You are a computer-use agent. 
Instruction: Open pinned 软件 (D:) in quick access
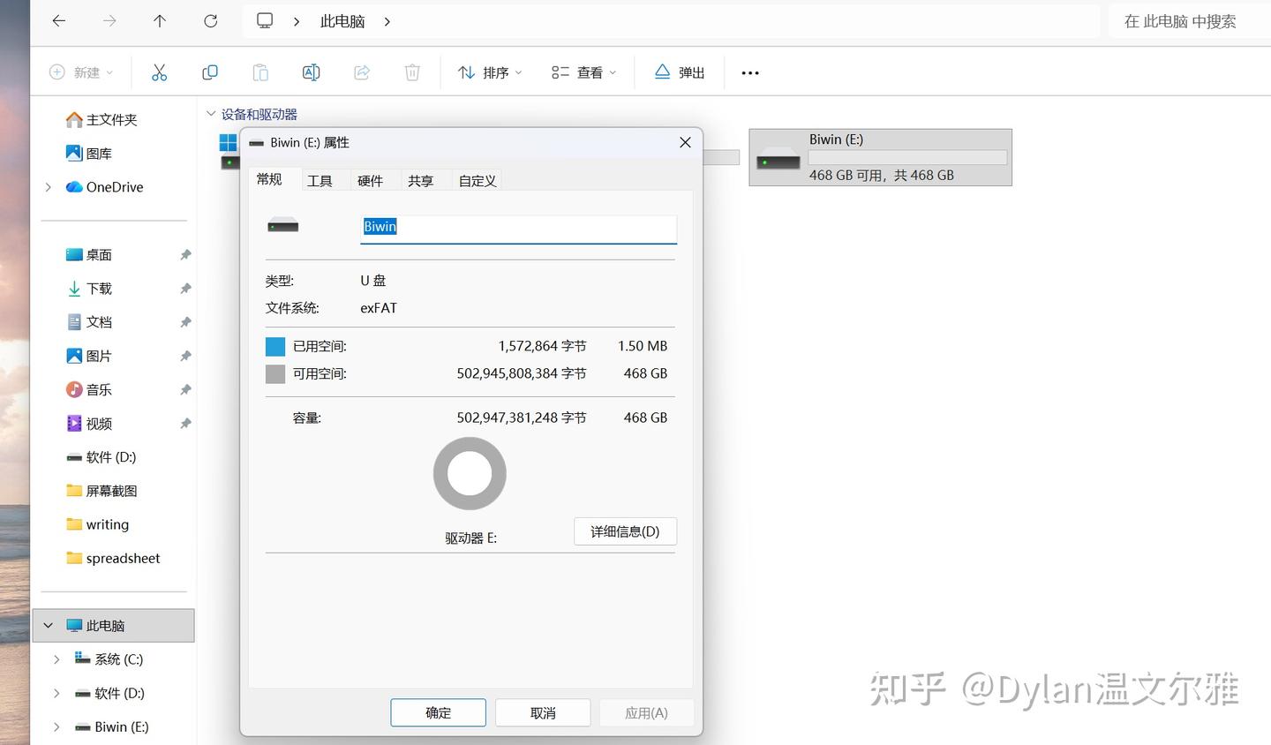(102, 457)
